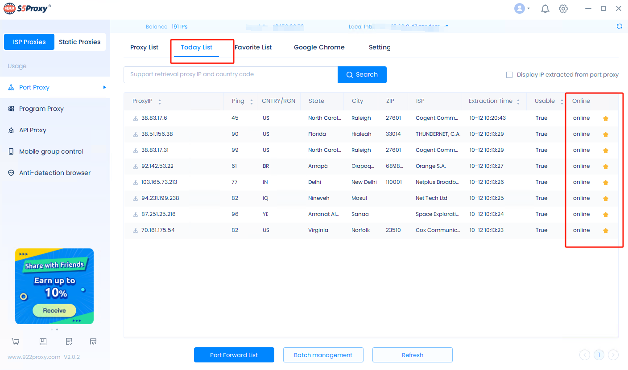Sort by Usable column arrows
The image size is (628, 370).
[x=562, y=102]
